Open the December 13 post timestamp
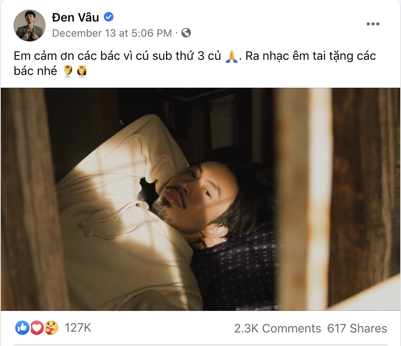Viewport: 401px width, 346px height. (x=112, y=33)
